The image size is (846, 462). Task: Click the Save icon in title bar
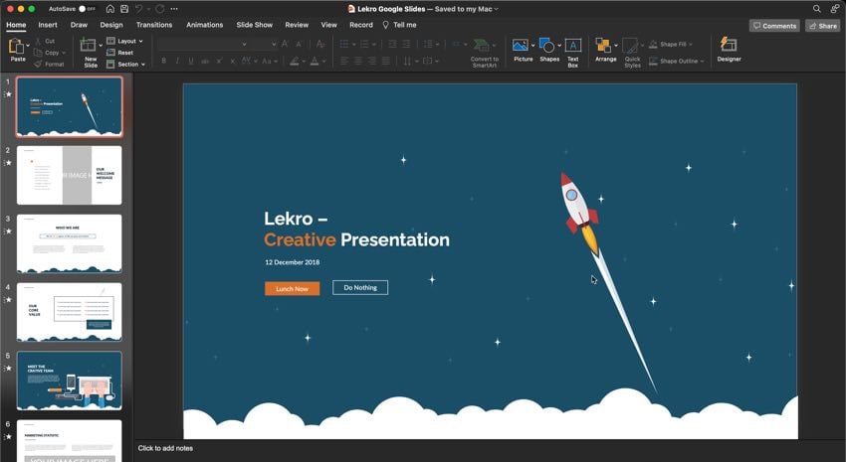(x=124, y=9)
